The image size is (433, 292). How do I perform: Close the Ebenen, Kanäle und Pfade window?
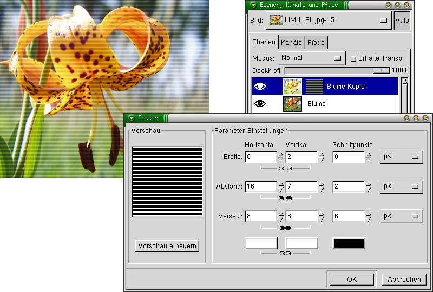pos(407,5)
